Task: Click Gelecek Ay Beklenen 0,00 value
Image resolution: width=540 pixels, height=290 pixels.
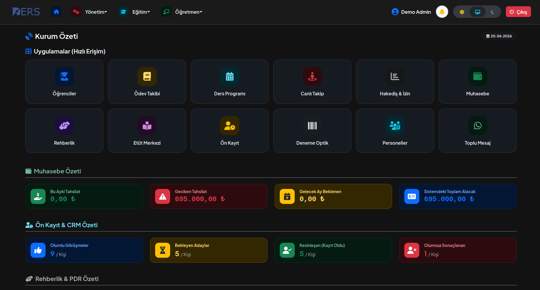Action: point(312,199)
